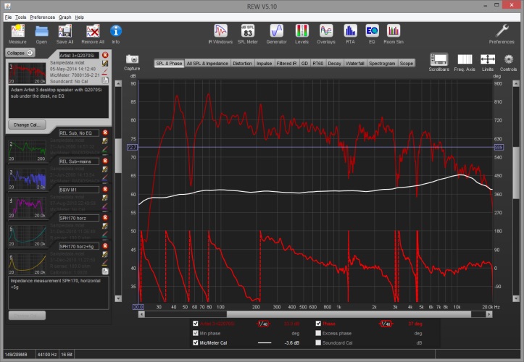Switch to the GD tab

[304, 63]
